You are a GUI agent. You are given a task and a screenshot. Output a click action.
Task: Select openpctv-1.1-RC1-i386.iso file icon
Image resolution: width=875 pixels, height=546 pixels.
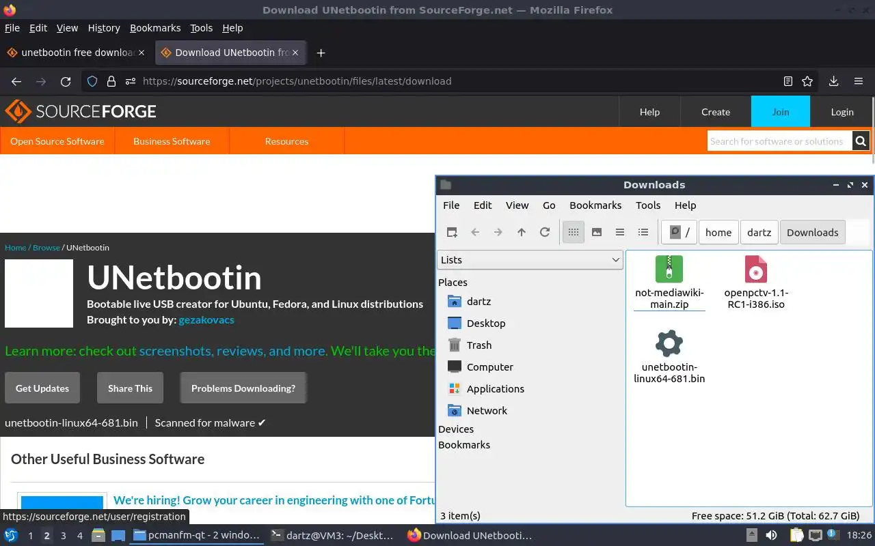coord(756,269)
